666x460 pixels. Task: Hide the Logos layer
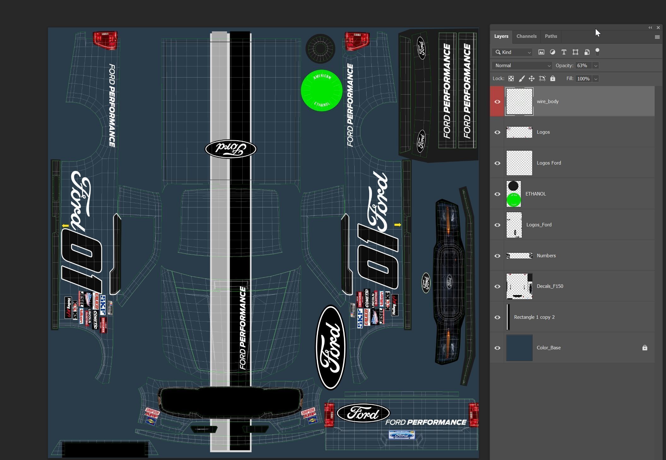click(497, 132)
